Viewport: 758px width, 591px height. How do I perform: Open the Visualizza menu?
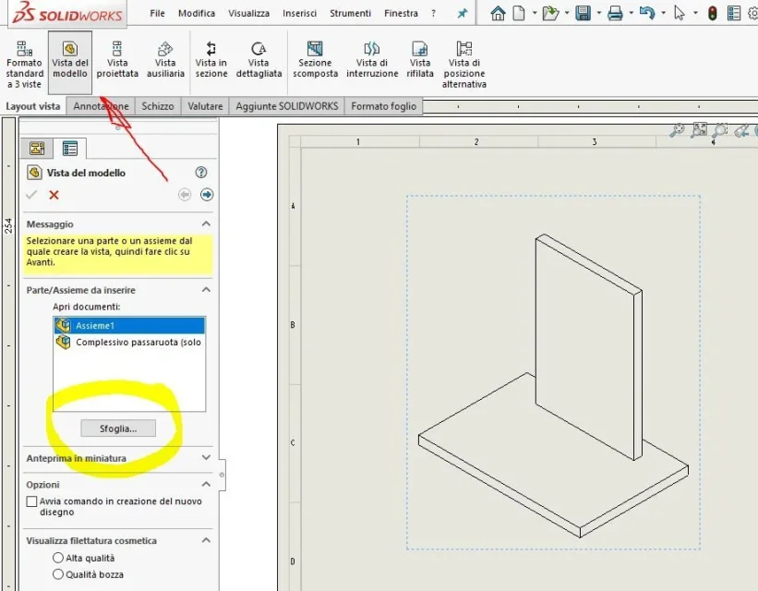(248, 14)
